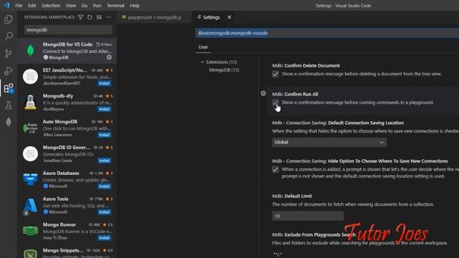The image size is (459, 258).
Task: Open the Source Control view
Action: pyautogui.click(x=9, y=54)
